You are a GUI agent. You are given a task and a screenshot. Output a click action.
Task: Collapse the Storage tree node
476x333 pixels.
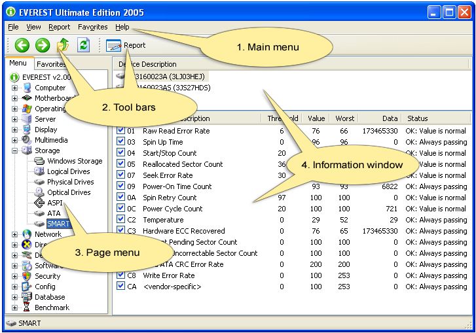(14, 150)
